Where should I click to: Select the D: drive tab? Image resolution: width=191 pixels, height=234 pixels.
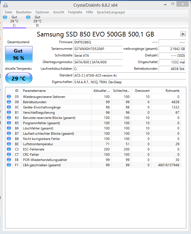pyautogui.click(x=37, y=21)
